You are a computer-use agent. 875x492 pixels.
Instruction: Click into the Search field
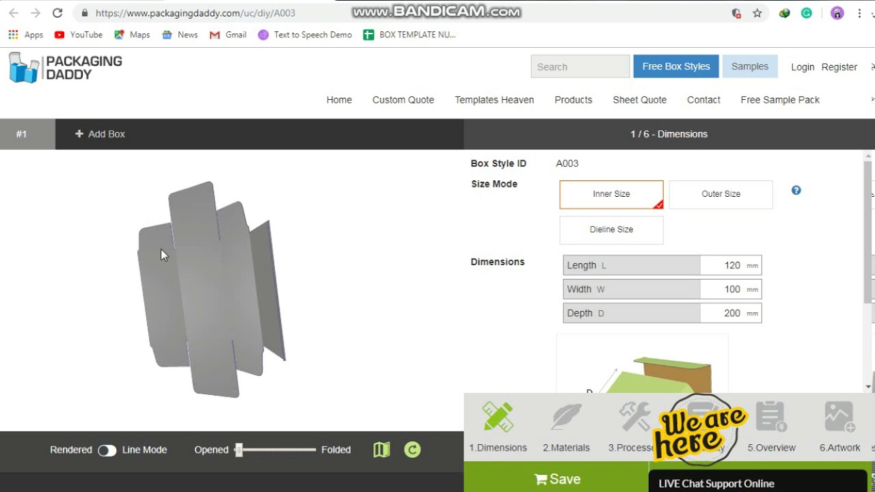click(580, 66)
